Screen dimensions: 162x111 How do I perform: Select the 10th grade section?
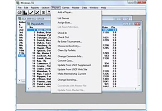(22, 50)
